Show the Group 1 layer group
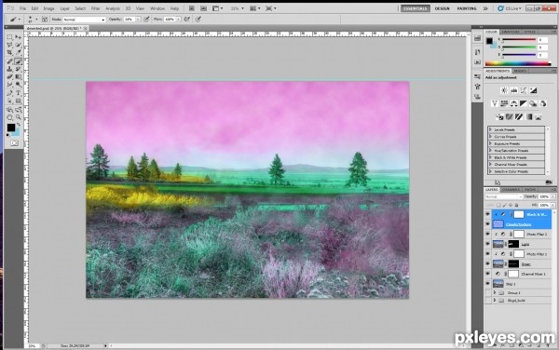This screenshot has width=559, height=350. (487, 292)
